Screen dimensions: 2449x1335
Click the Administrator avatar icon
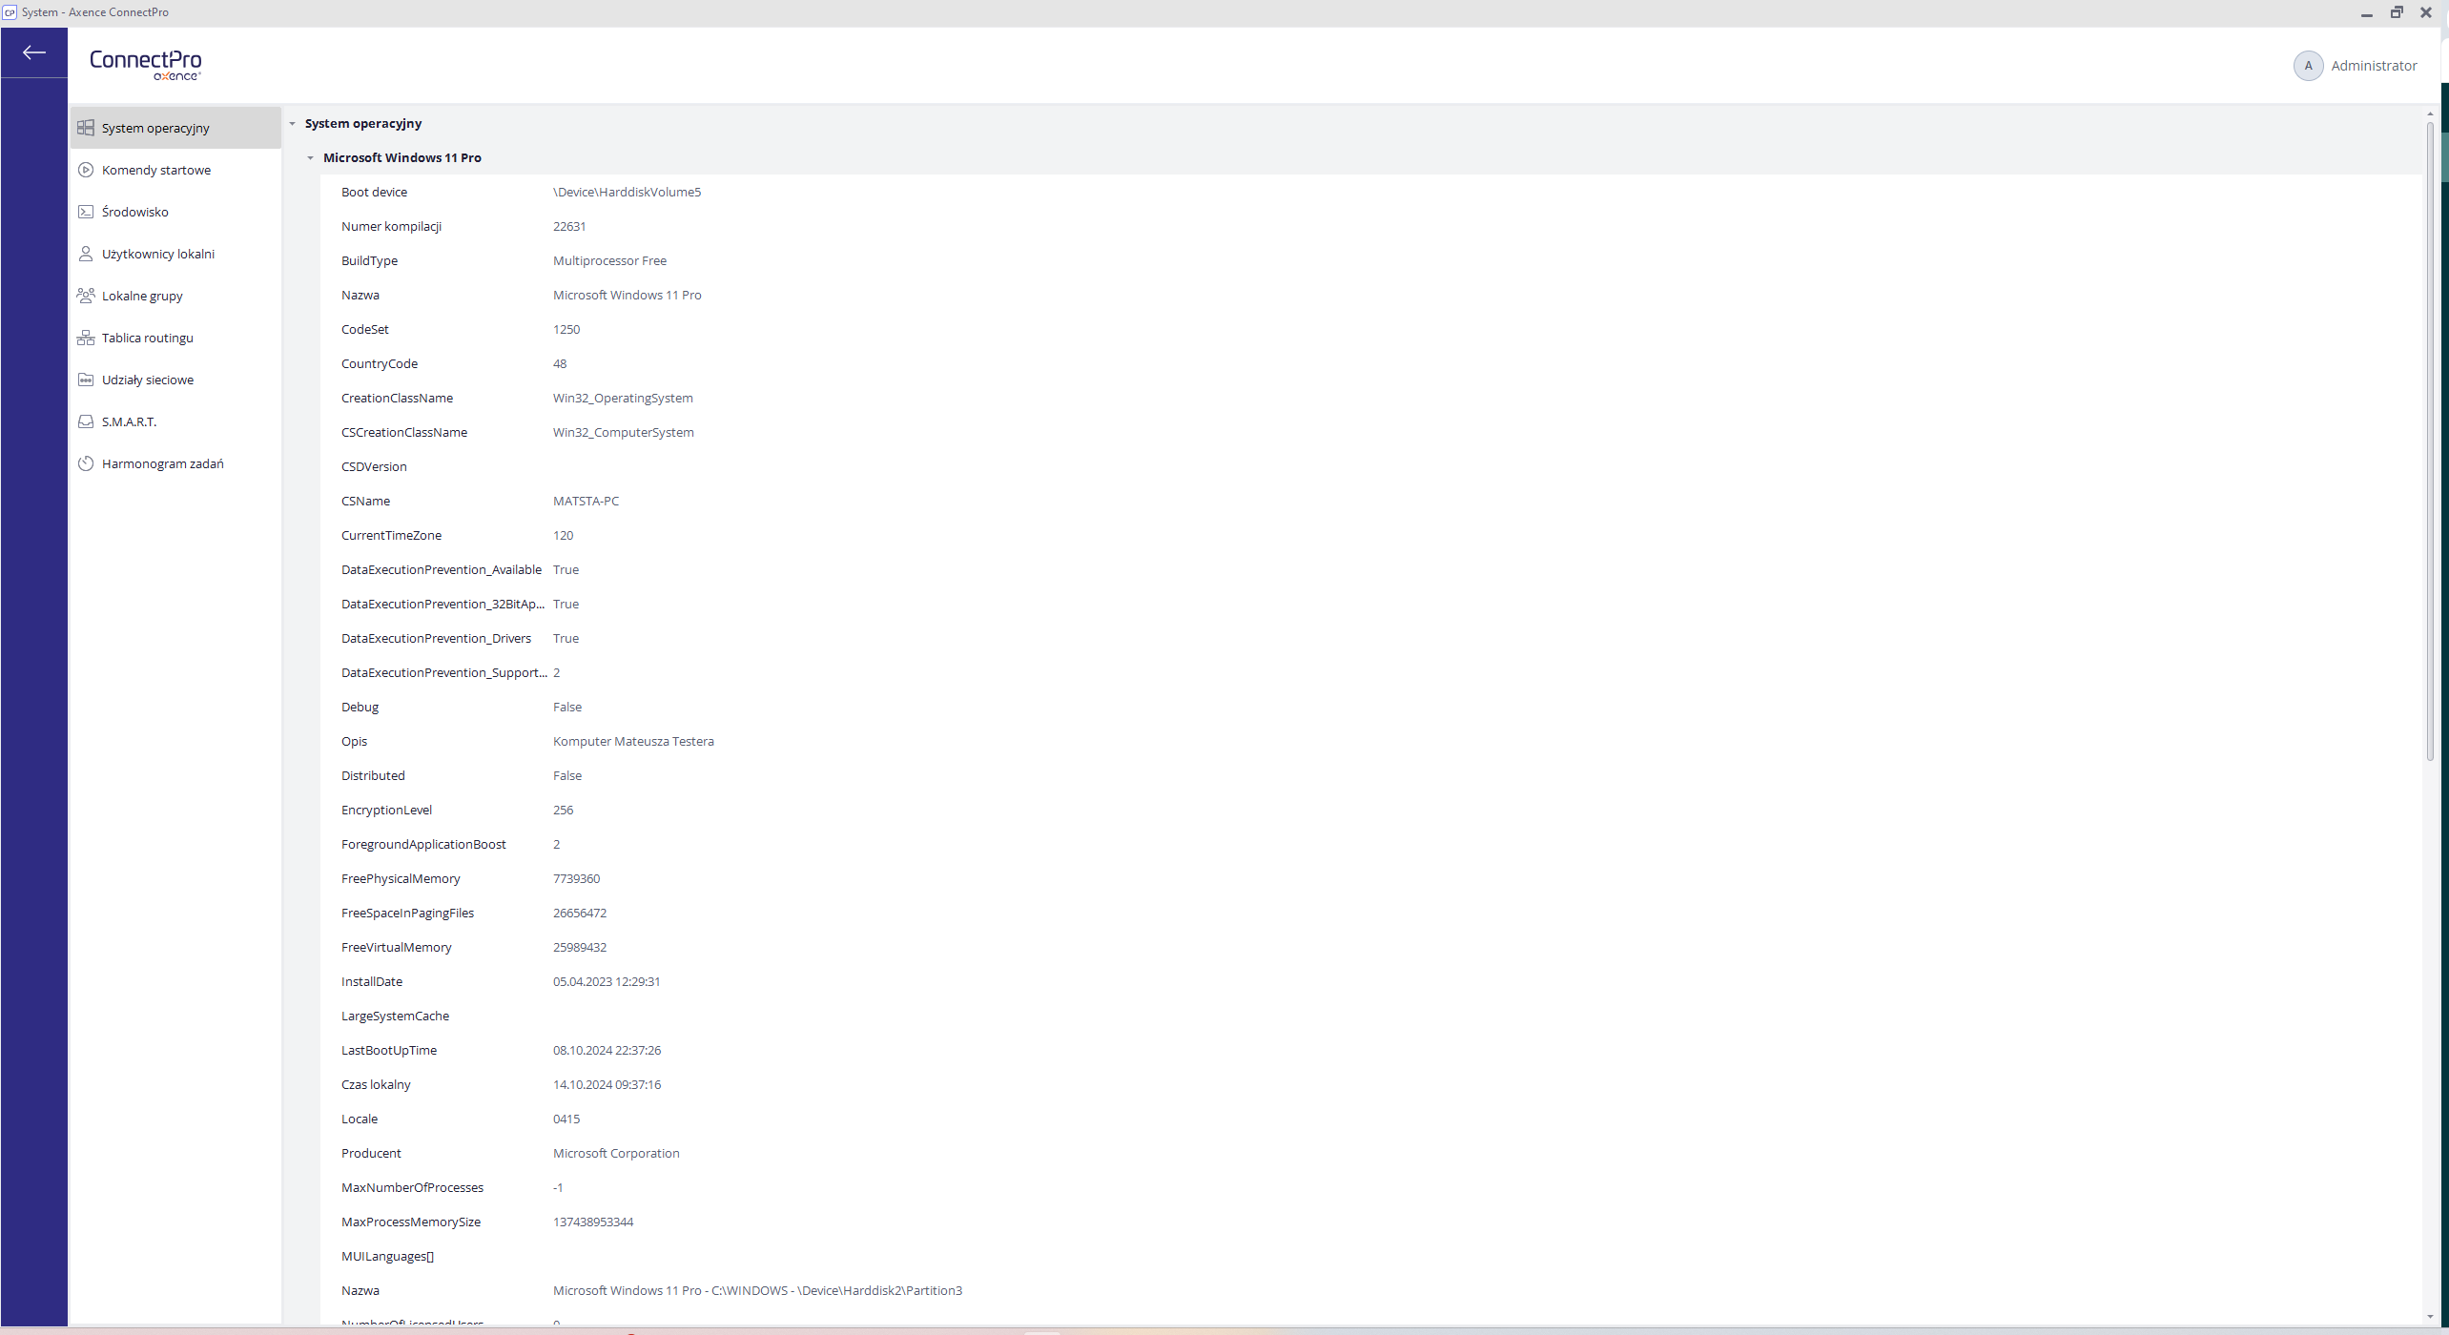(2308, 66)
